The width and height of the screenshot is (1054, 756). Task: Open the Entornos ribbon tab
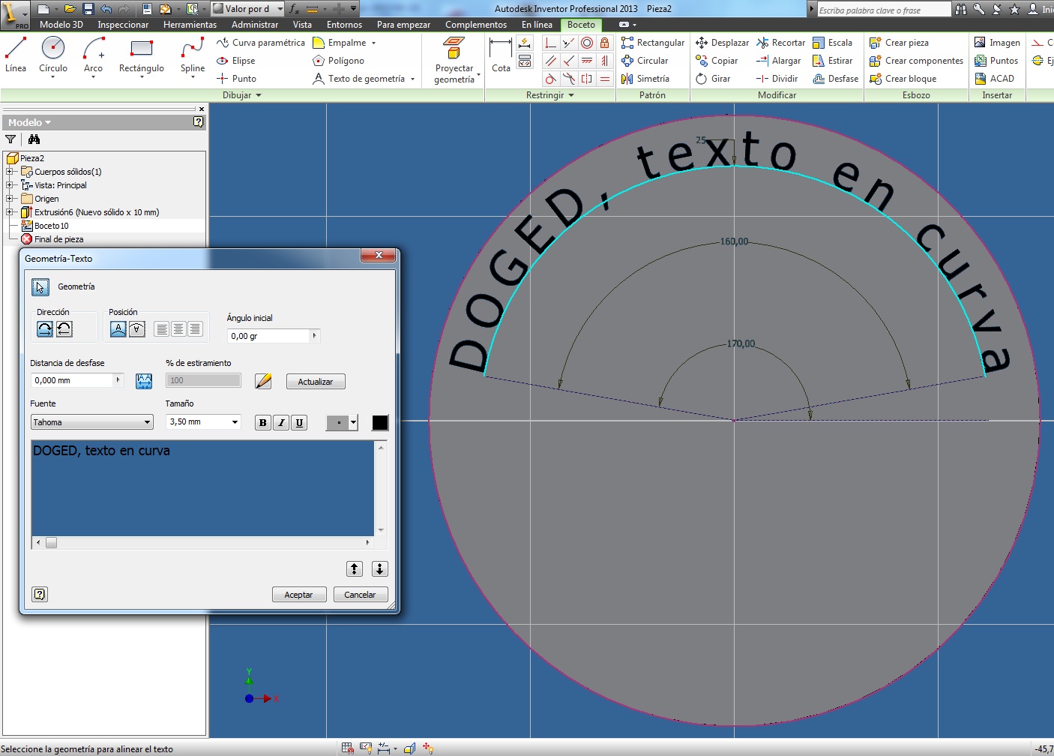pyautogui.click(x=344, y=25)
